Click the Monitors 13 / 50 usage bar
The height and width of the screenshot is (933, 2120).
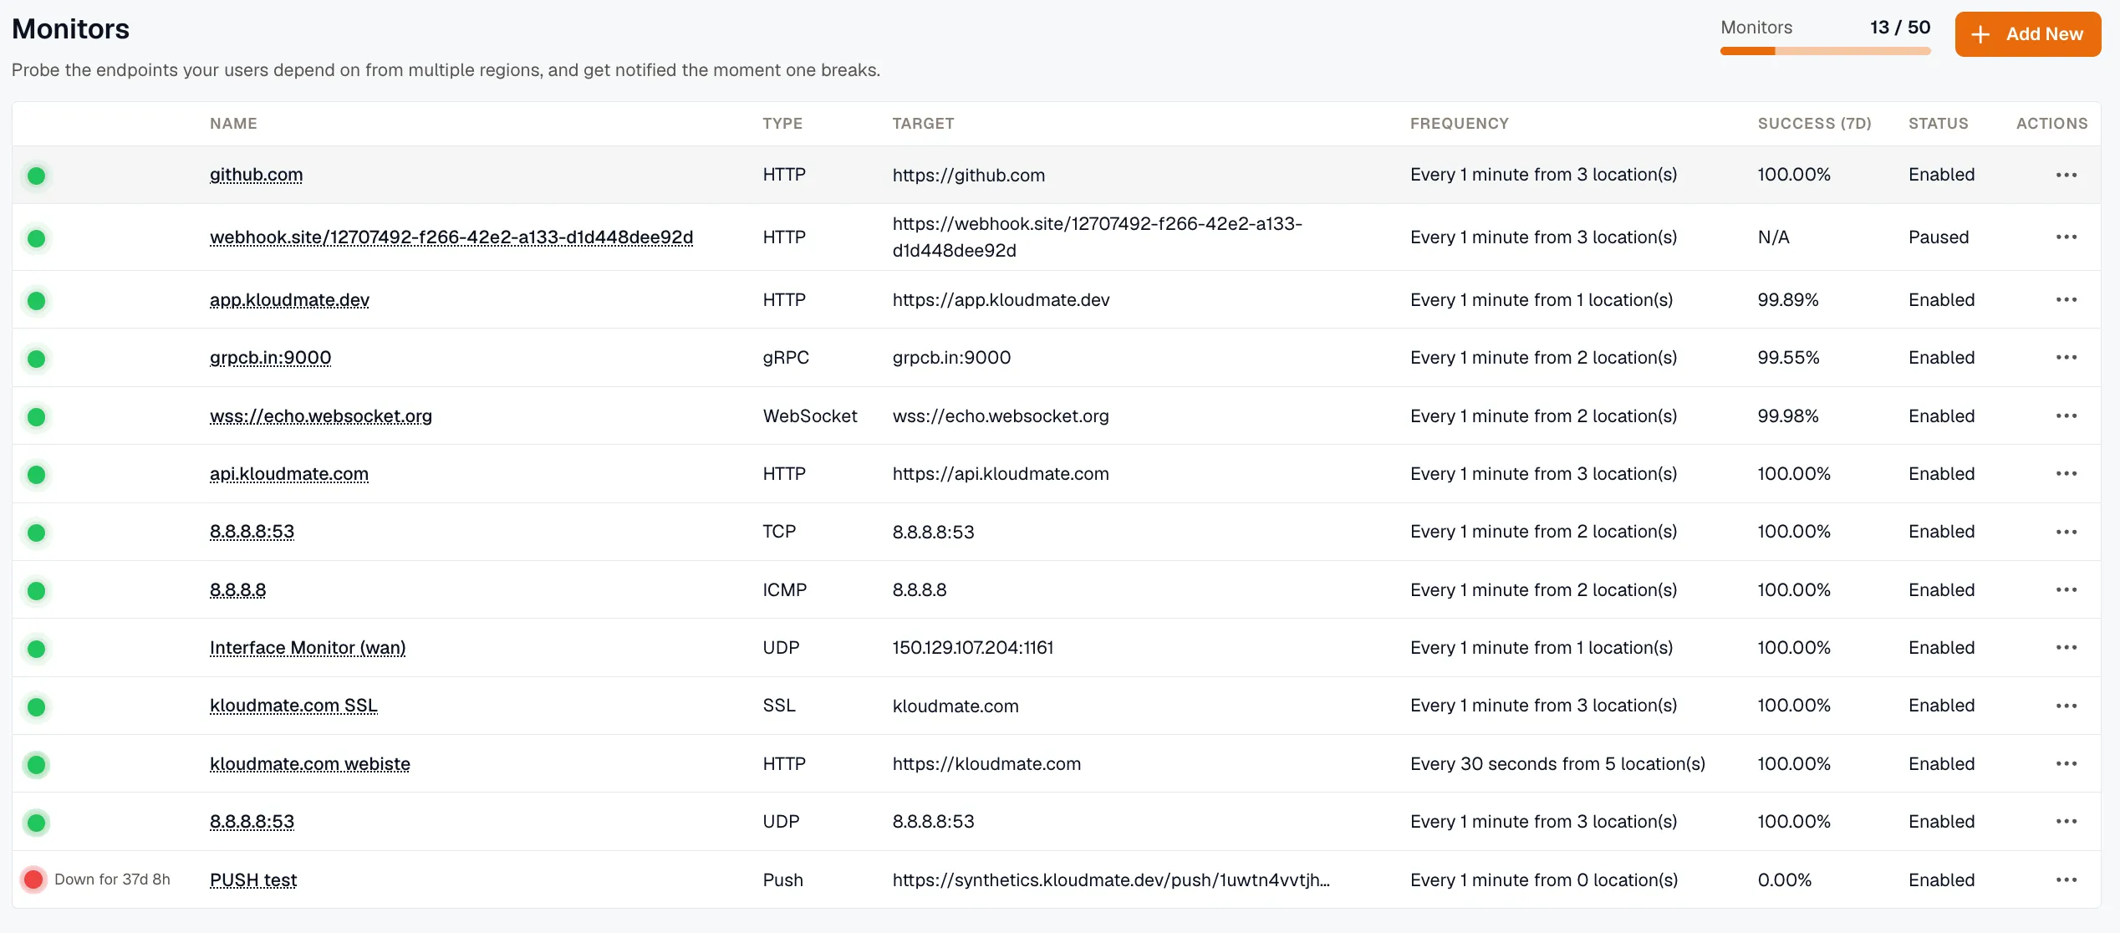[x=1825, y=51]
